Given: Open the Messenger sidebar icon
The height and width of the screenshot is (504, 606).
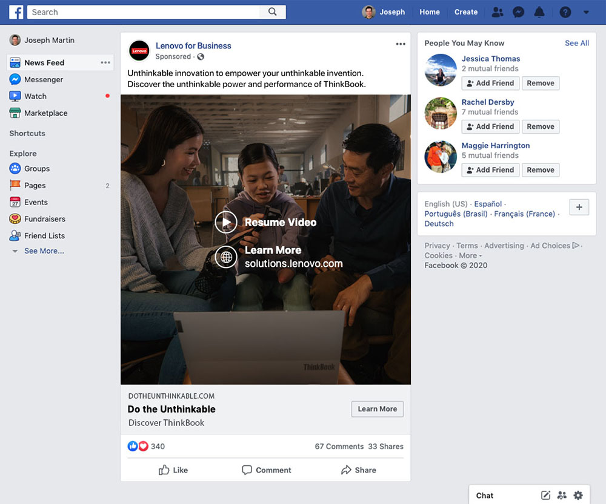Looking at the screenshot, I should (15, 79).
